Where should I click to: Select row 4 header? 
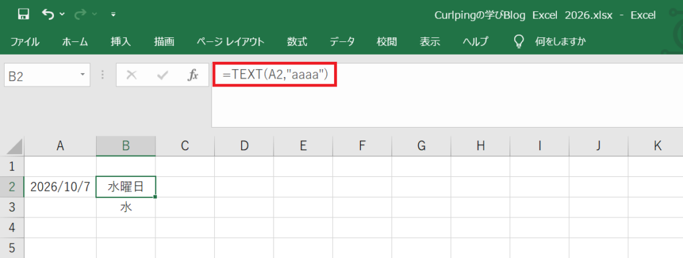12,227
